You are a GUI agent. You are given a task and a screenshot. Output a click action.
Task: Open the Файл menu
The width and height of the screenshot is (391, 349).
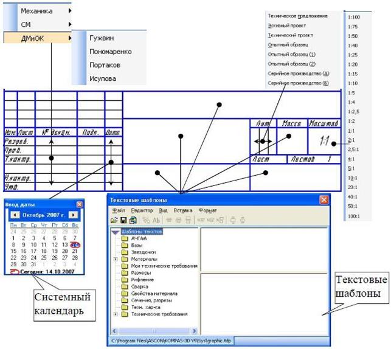point(119,210)
